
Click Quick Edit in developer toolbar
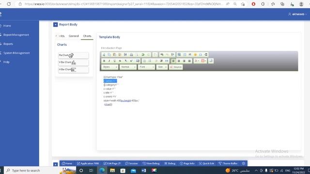tap(206, 163)
